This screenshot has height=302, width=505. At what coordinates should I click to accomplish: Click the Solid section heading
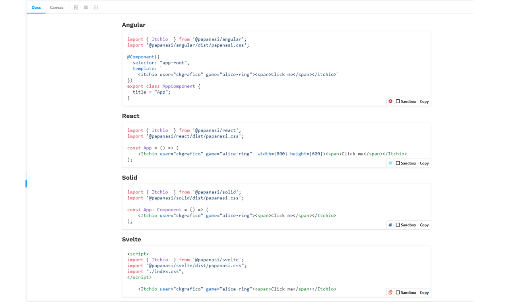coord(130,178)
